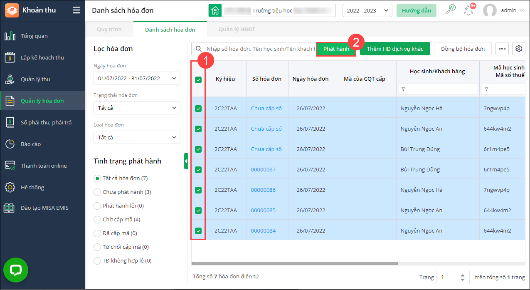Click the Học sinh/Khách hàng filter box
This screenshot has height=290, width=530.
point(438,89)
